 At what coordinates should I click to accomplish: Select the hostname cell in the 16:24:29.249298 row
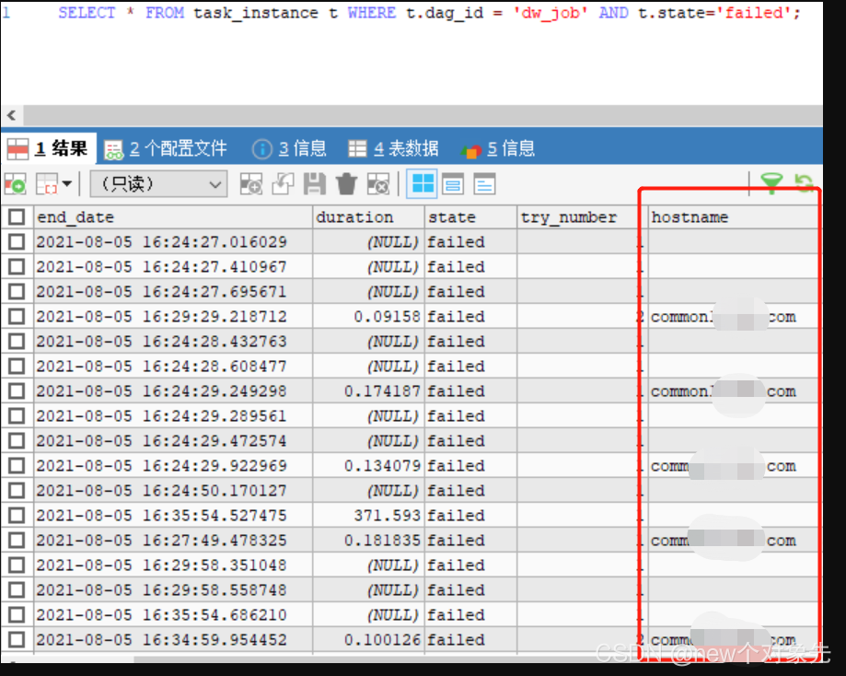[733, 390]
